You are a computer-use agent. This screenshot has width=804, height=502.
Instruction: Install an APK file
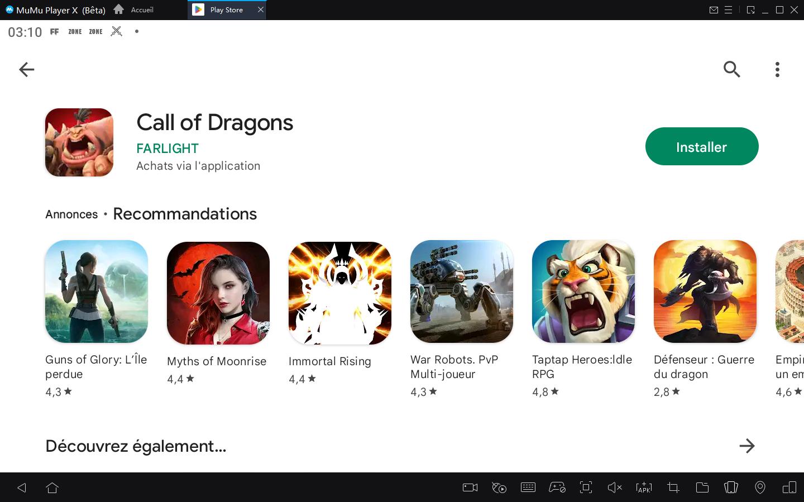[644, 487]
